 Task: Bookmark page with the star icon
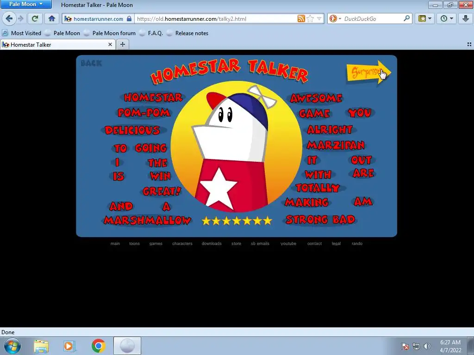[x=310, y=18]
